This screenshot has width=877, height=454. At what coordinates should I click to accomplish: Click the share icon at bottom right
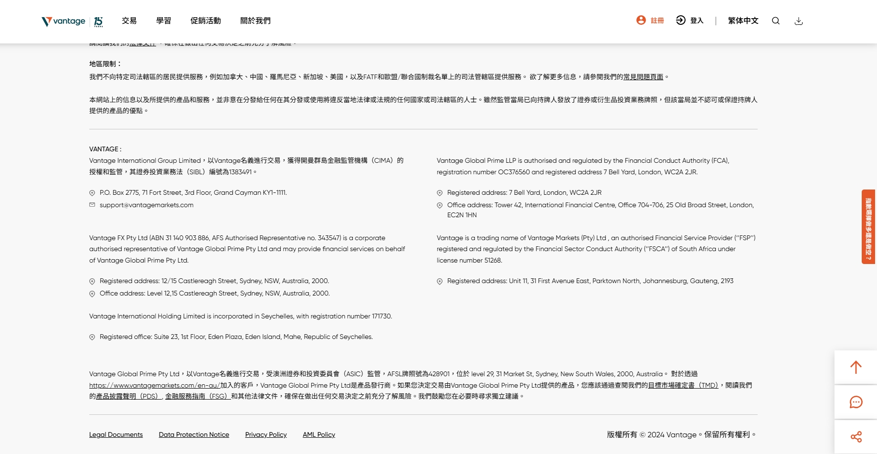[856, 436]
